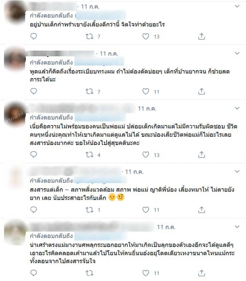
Task: Open the first tweet's 11 ก.ค. date link
Action: pyautogui.click(x=90, y=7)
